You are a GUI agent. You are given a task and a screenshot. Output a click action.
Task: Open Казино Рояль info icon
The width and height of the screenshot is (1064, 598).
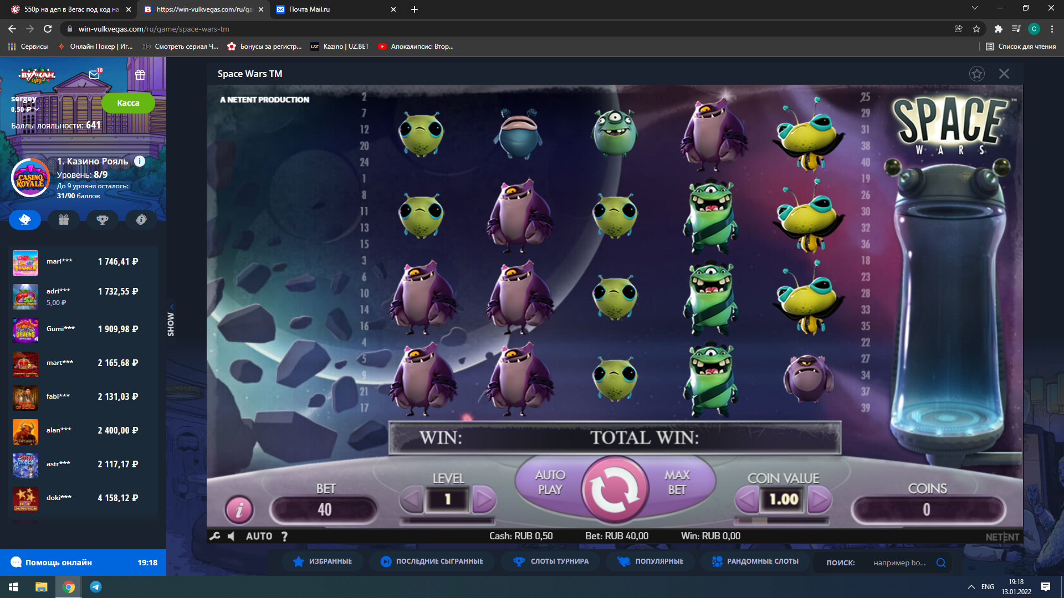(x=140, y=161)
